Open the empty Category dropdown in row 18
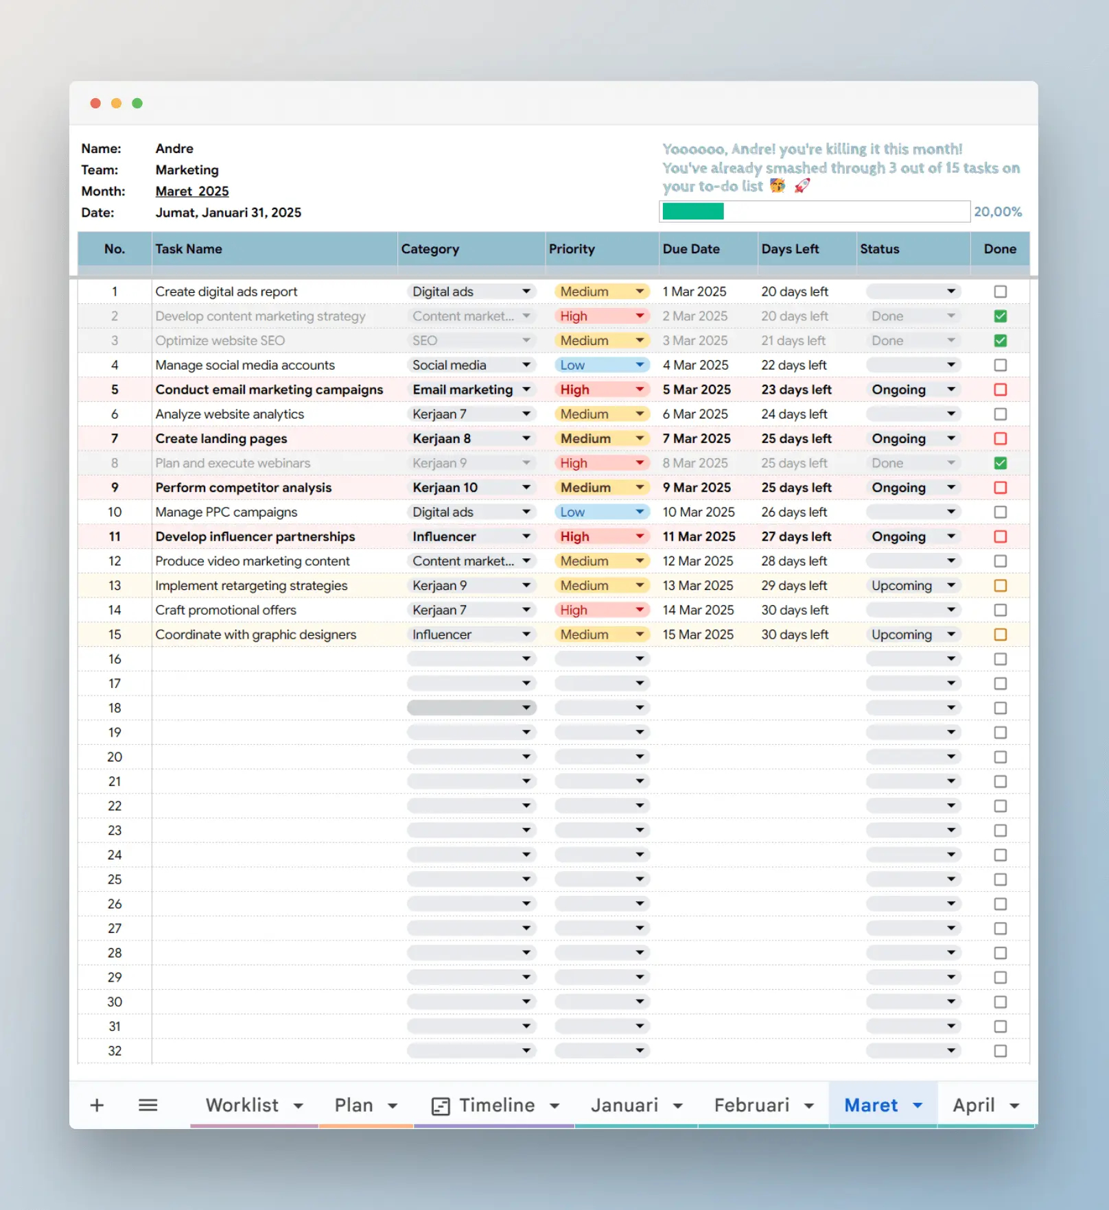The width and height of the screenshot is (1109, 1210). coord(471,708)
